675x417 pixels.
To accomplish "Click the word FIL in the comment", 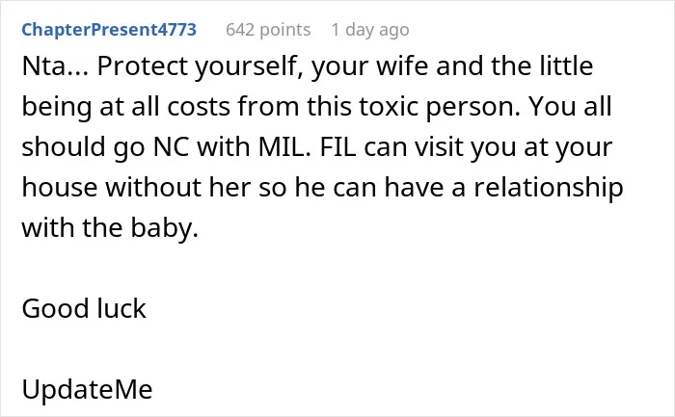I will pyautogui.click(x=338, y=146).
